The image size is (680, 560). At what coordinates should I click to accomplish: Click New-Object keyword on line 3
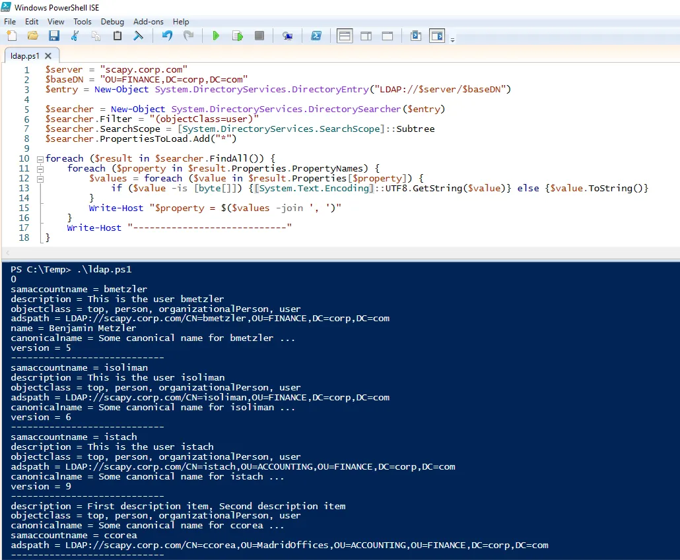pos(121,90)
